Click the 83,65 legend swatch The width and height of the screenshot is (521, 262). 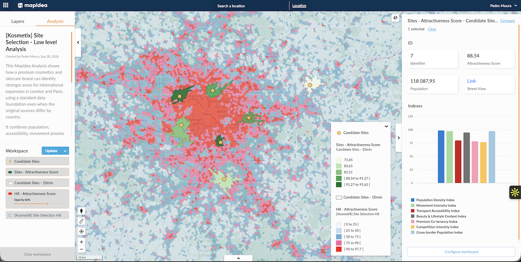[x=339, y=166]
